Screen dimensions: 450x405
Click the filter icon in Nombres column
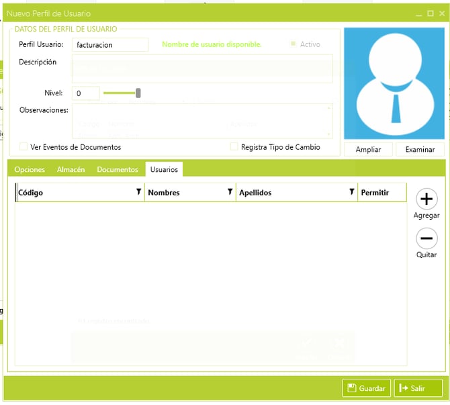point(230,192)
